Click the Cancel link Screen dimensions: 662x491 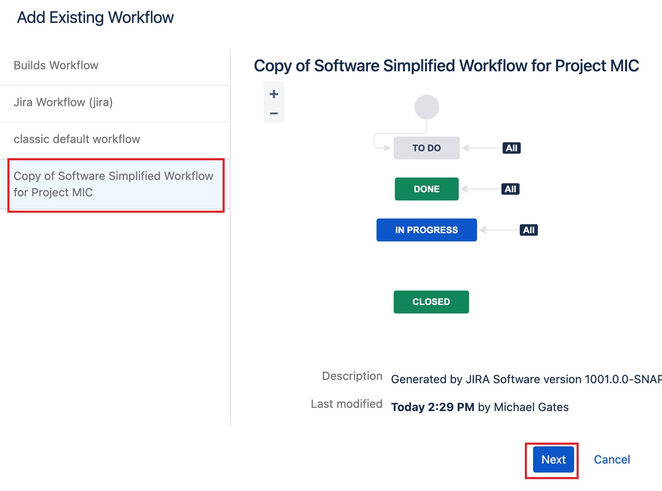[611, 459]
